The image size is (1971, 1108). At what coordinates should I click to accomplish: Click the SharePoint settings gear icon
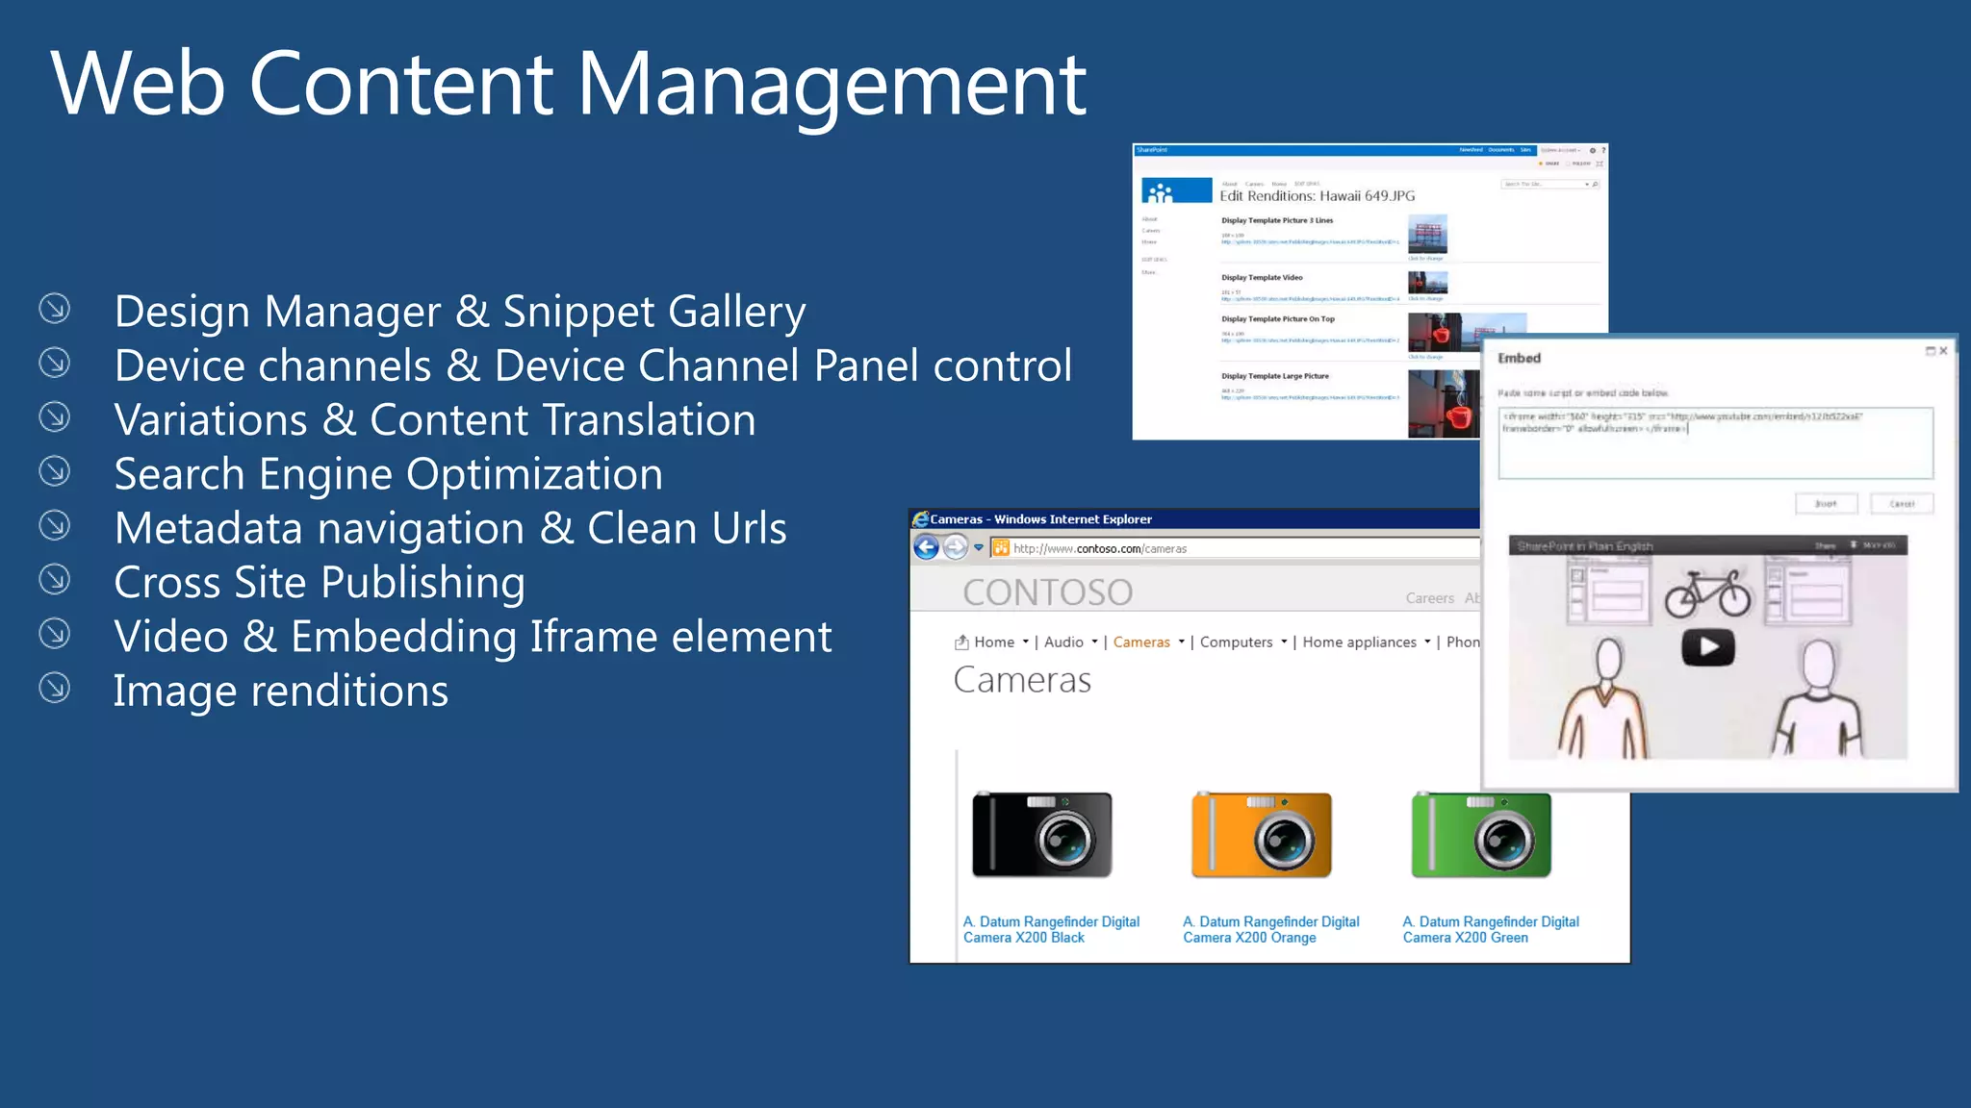click(x=1593, y=151)
